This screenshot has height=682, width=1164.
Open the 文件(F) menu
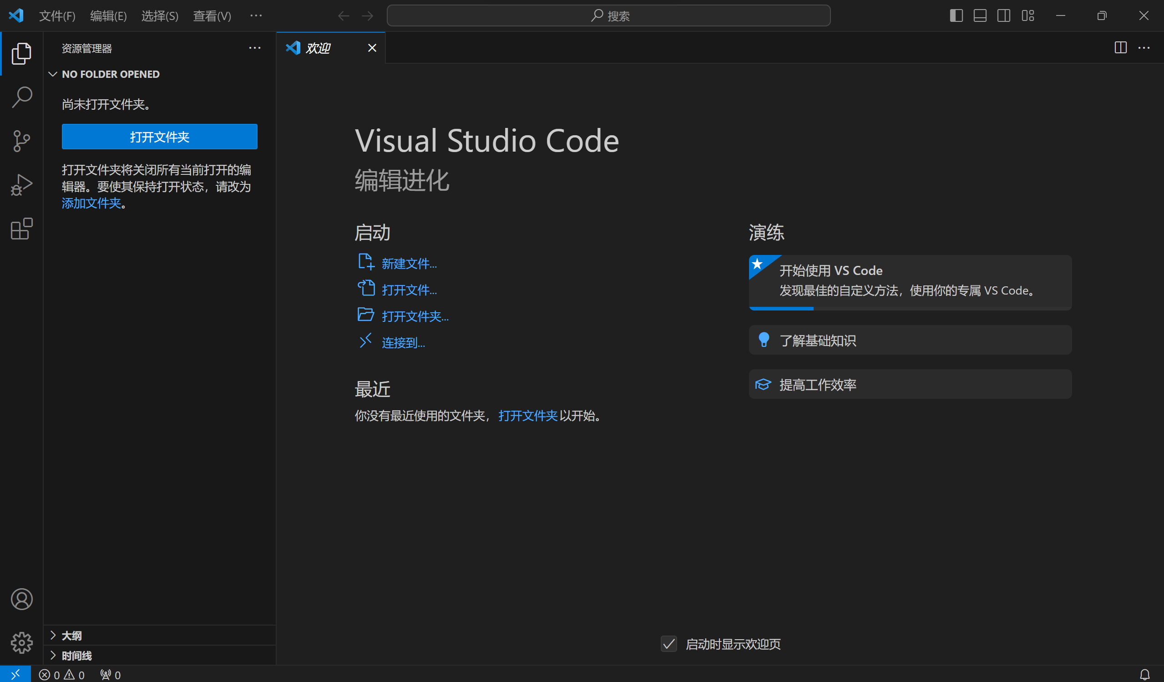click(x=57, y=16)
